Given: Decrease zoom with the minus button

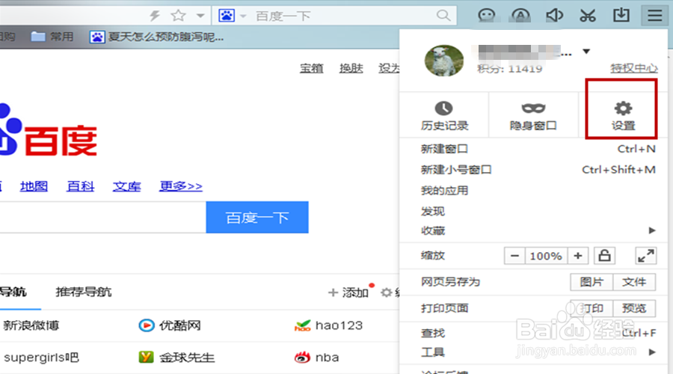Looking at the screenshot, I should coord(514,256).
